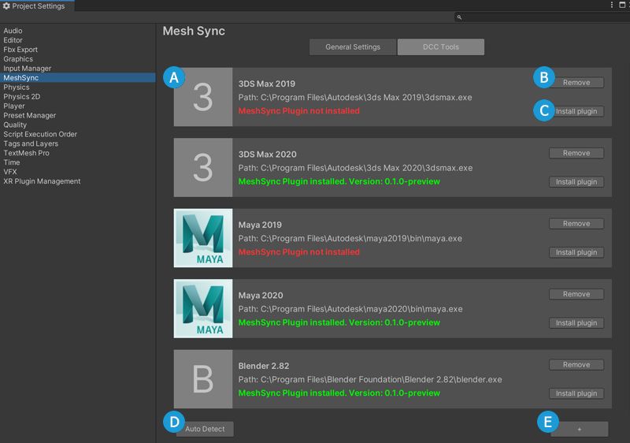Click the Blender 2.82 B icon
This screenshot has width=630, height=443.
coord(203,379)
